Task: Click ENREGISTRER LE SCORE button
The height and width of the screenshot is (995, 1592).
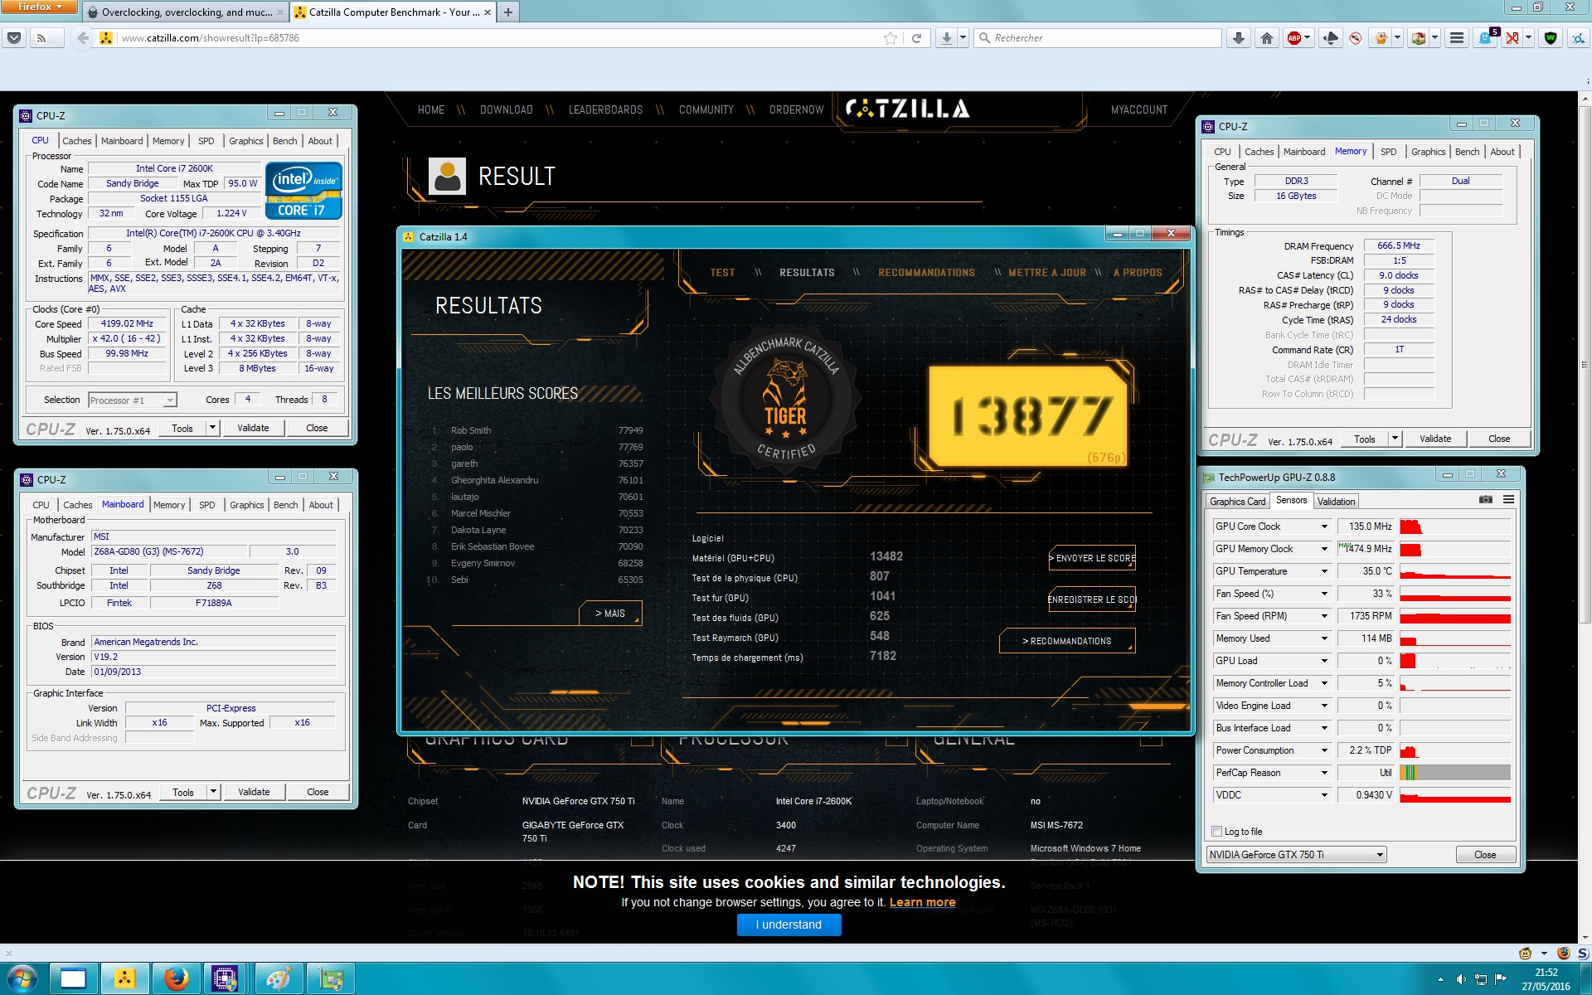Action: click(x=1092, y=599)
